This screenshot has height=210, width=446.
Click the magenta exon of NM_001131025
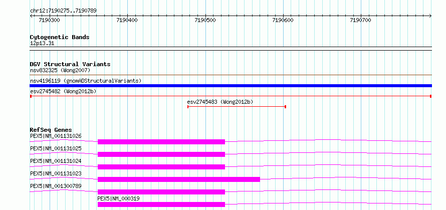(161, 154)
